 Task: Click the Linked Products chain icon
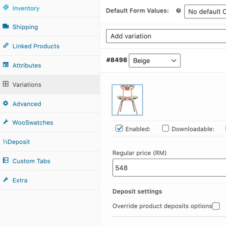pos(6,46)
